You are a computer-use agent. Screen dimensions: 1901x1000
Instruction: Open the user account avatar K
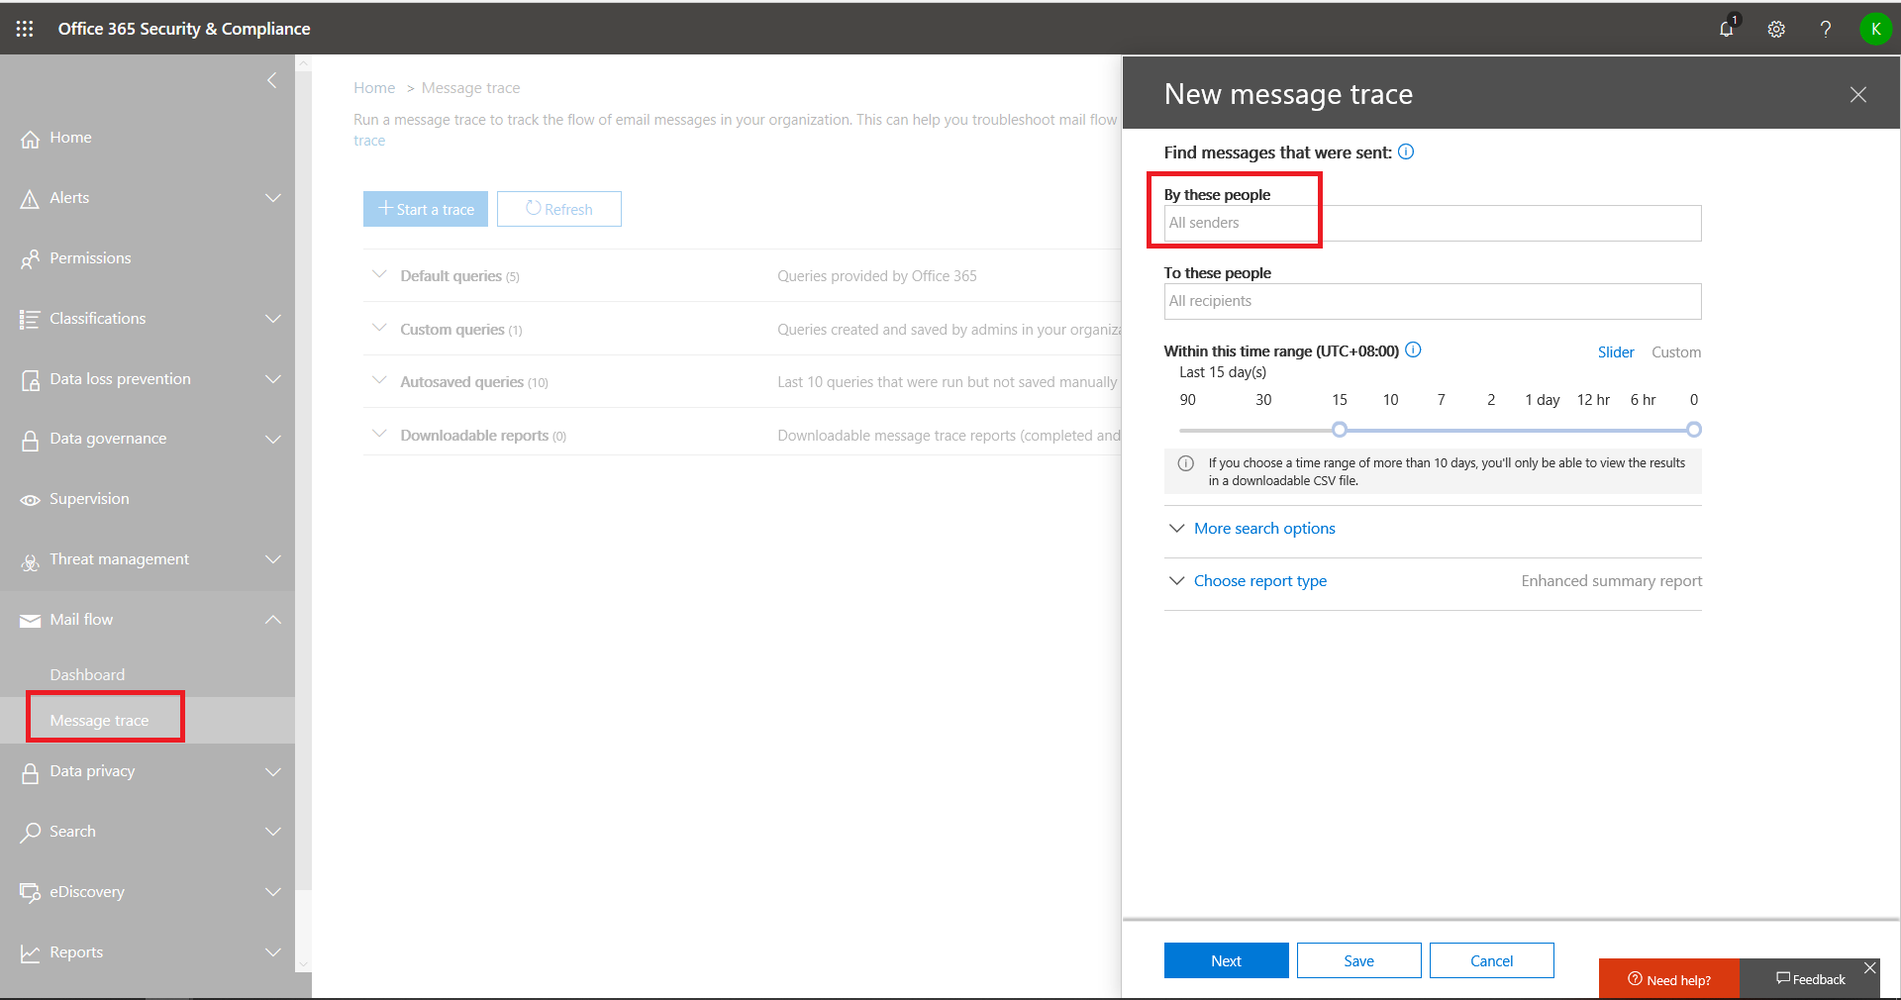(x=1875, y=29)
